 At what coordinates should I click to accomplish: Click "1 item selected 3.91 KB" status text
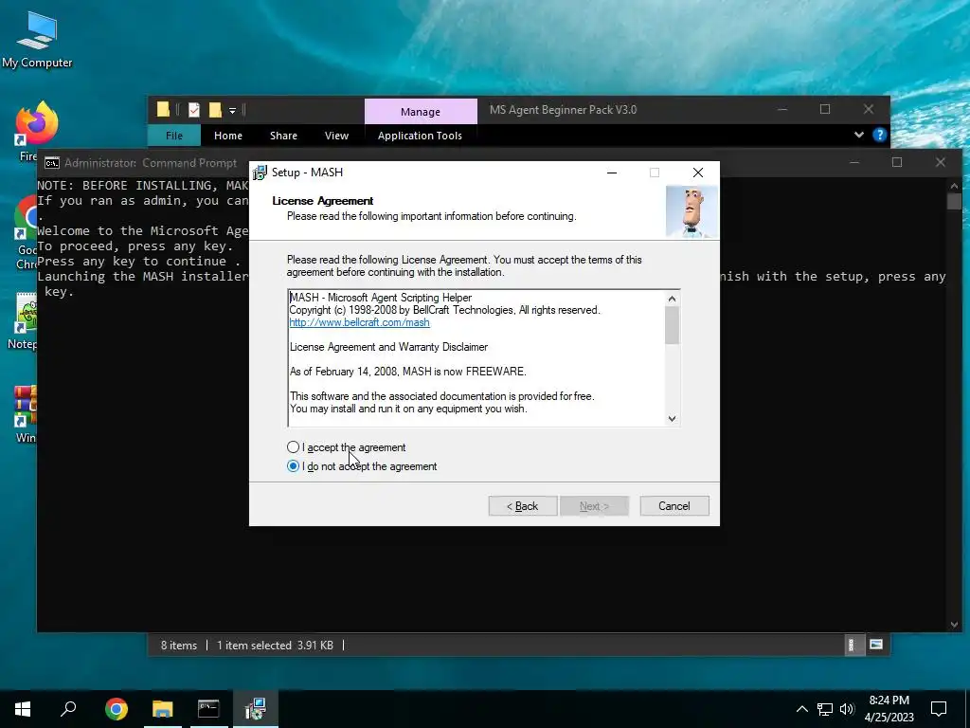[275, 645]
